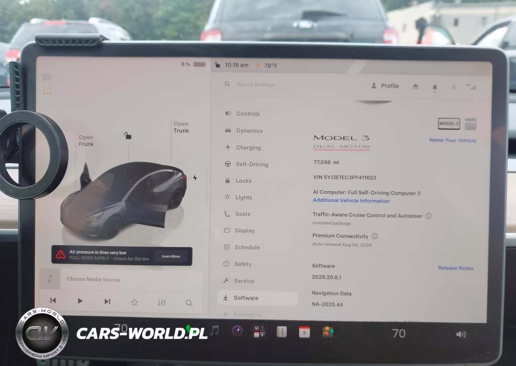This screenshot has width=516, height=366.
Task: Open Bluetooth settings icon
Action: point(454,87)
